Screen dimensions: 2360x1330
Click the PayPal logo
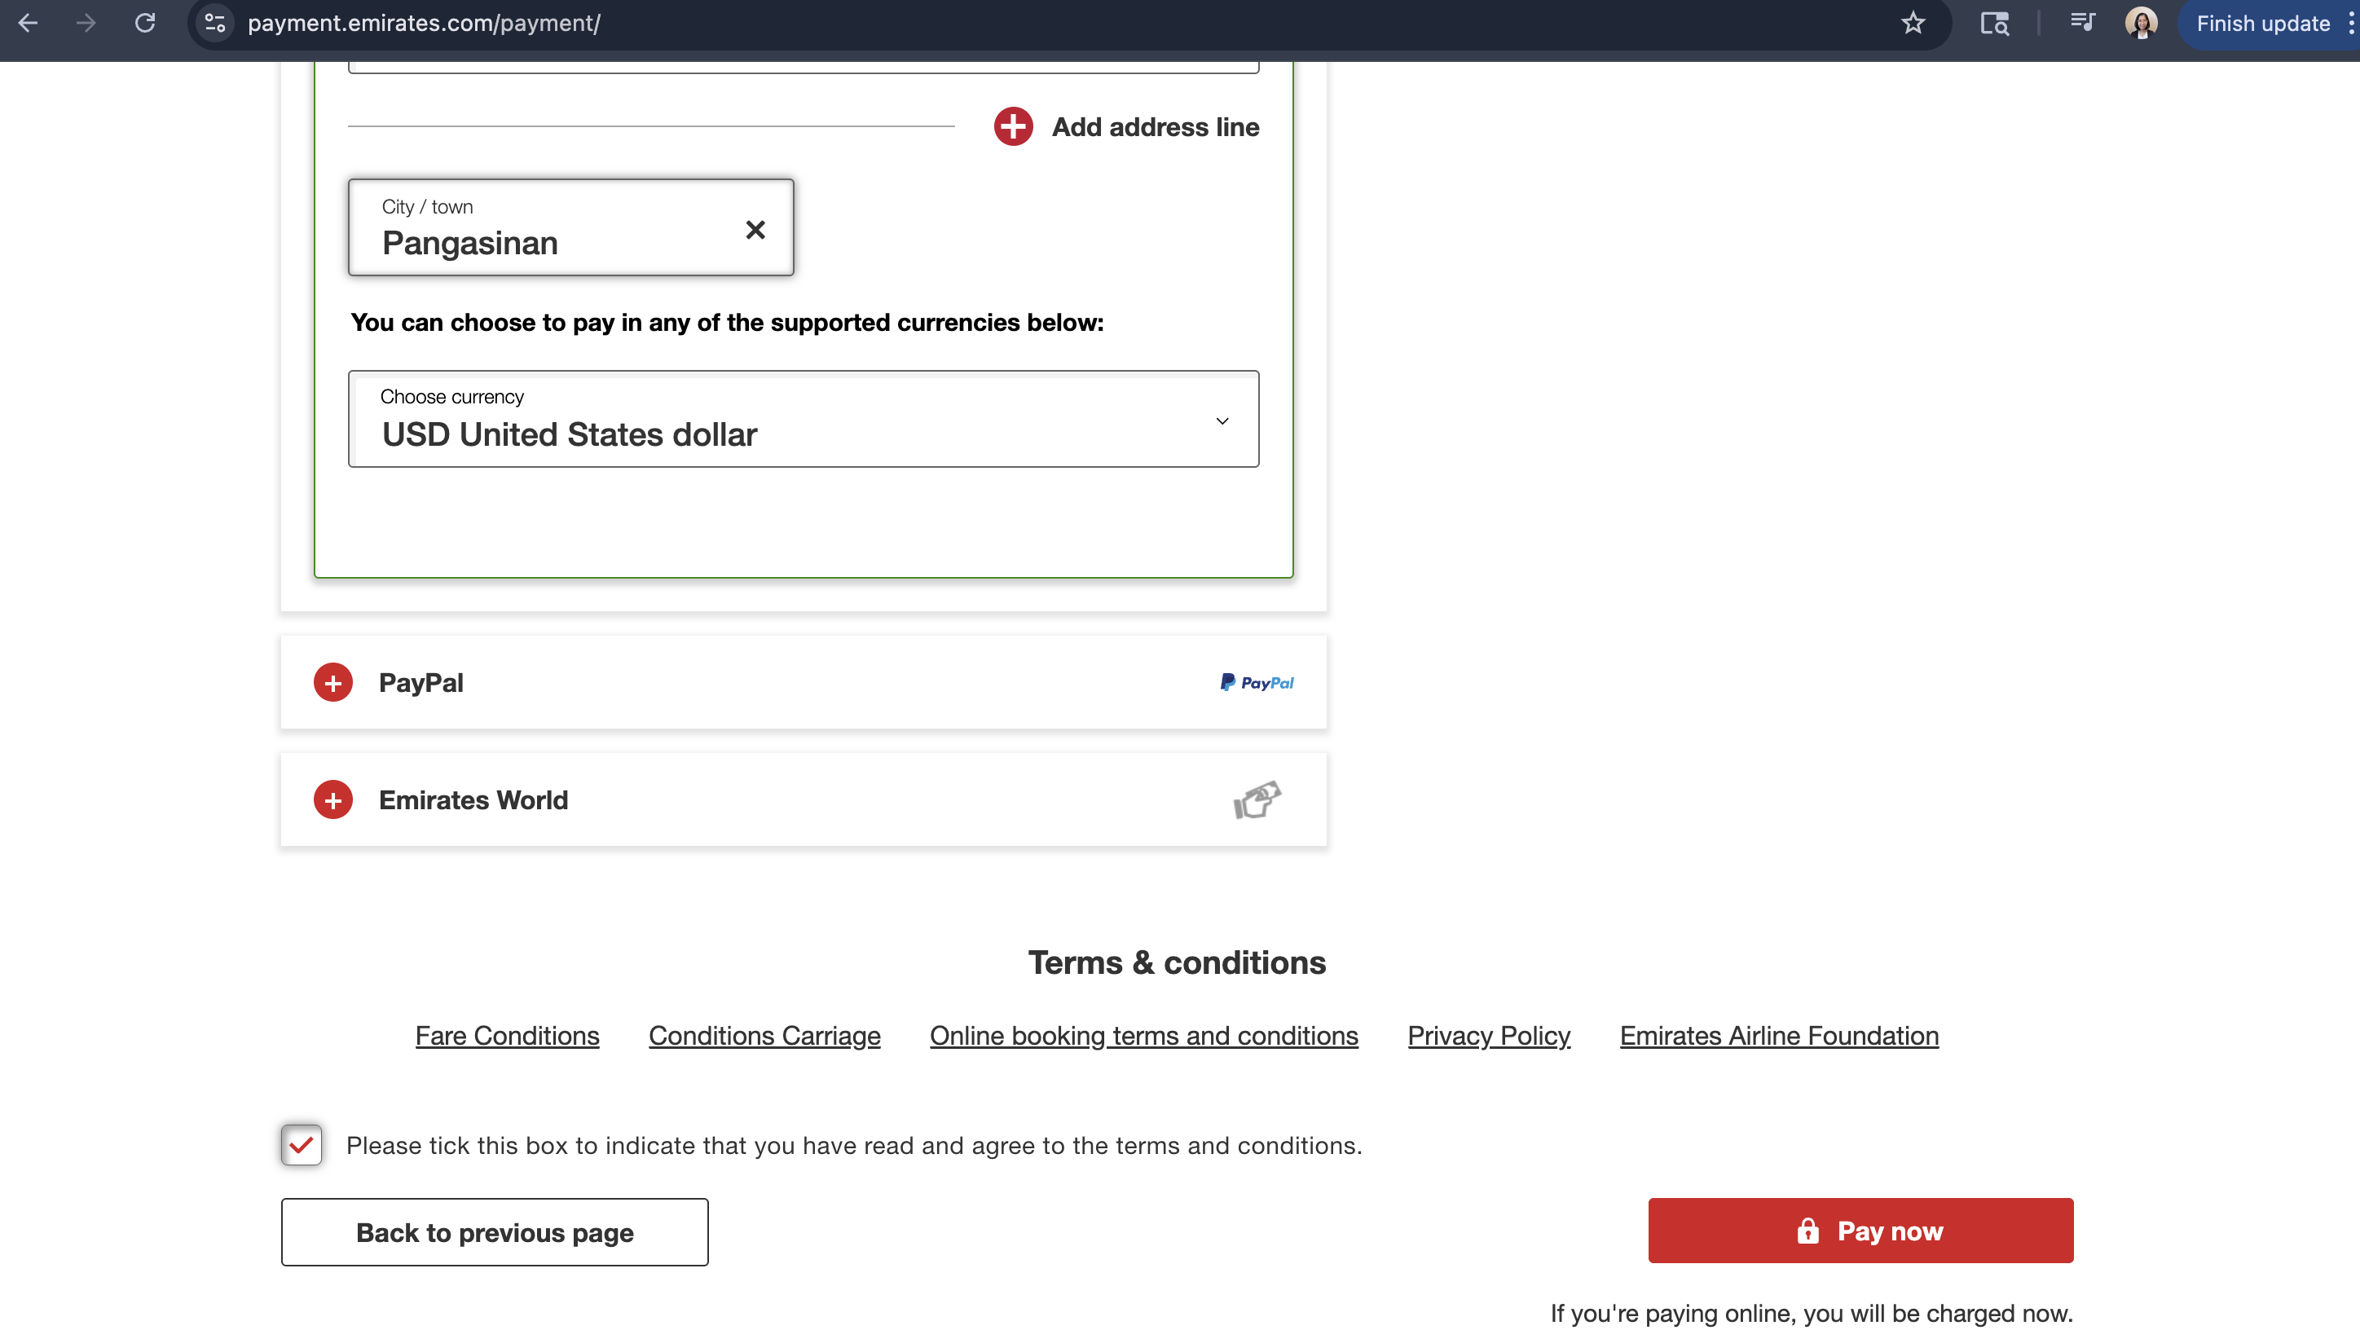[1257, 682]
